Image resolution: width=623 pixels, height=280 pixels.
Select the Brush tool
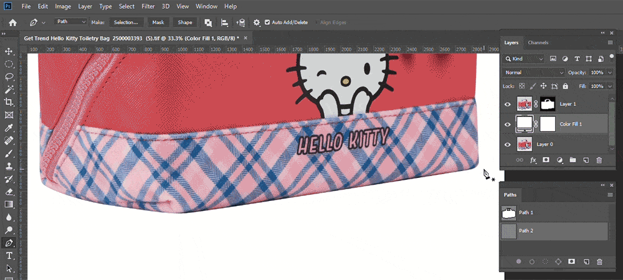pyautogui.click(x=9, y=153)
